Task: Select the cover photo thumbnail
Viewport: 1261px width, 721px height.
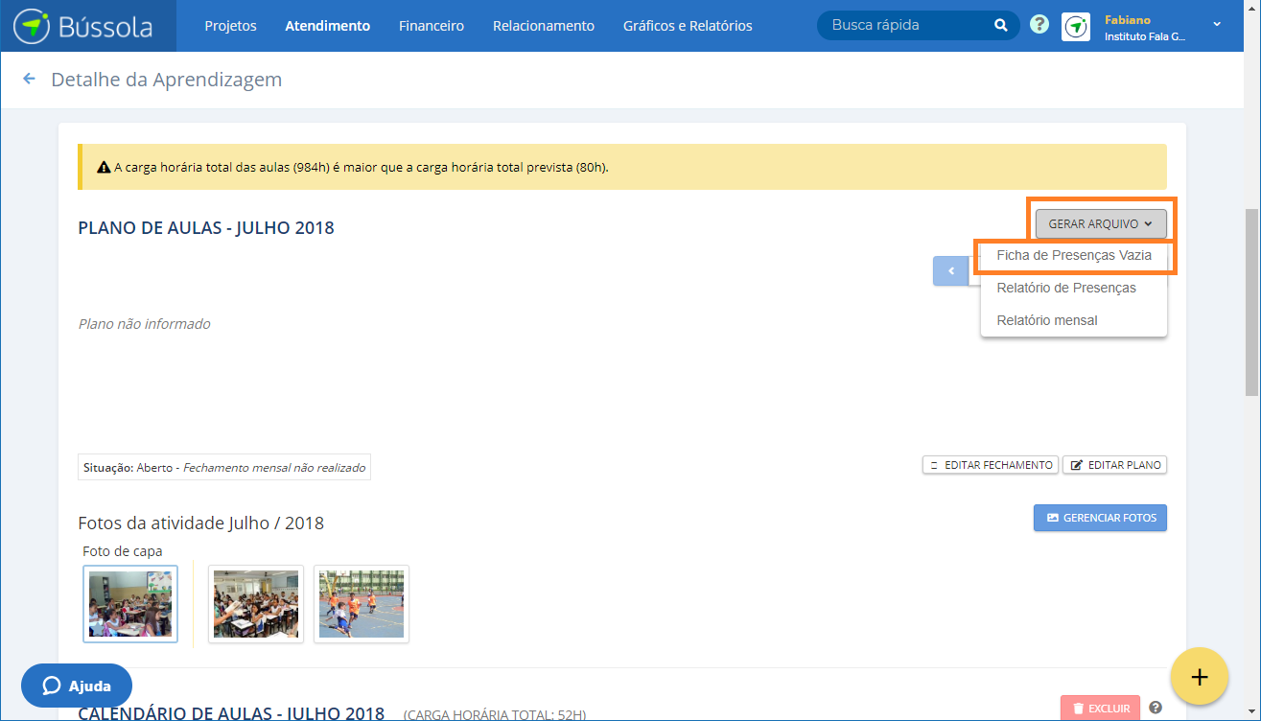Action: (130, 604)
